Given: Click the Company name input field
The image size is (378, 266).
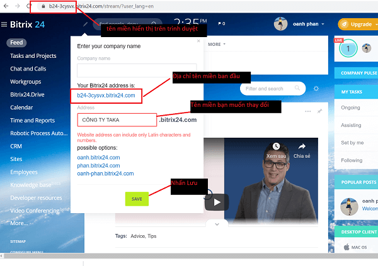Looking at the screenshot, I should [137, 70].
